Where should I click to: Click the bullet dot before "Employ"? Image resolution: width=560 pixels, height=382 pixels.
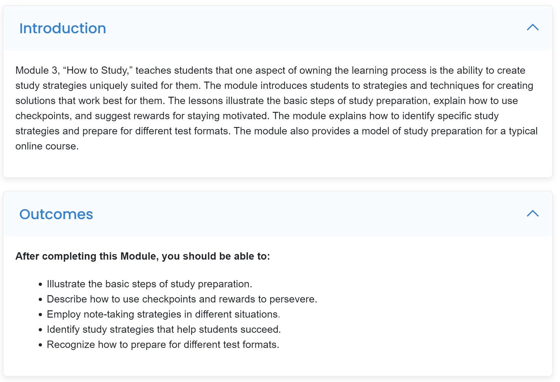coord(40,315)
